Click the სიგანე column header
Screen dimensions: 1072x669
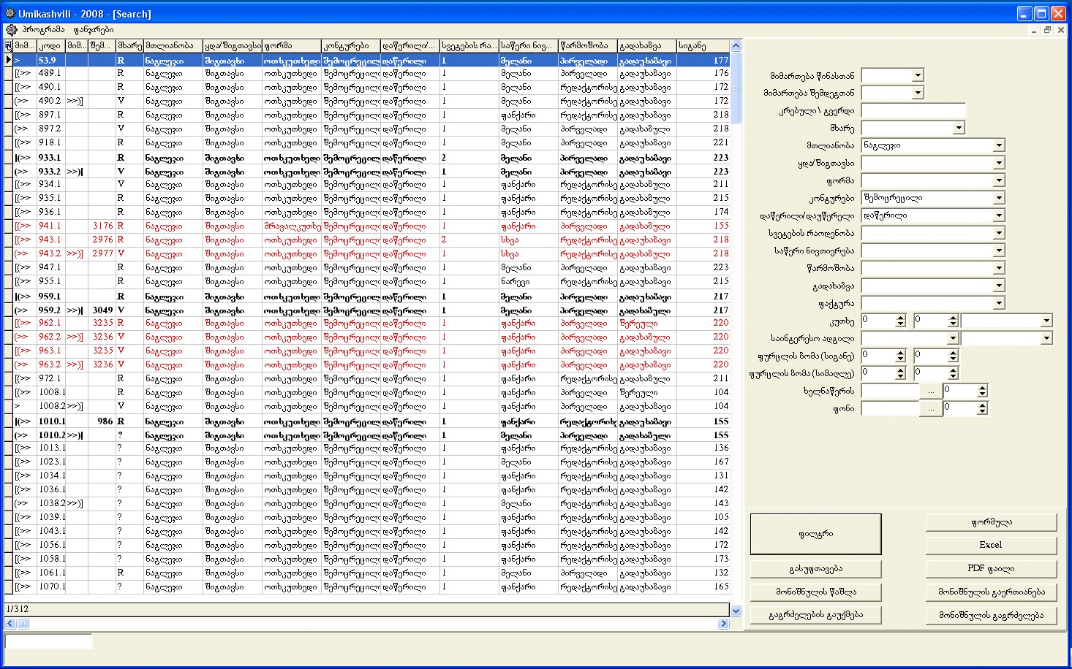pyautogui.click(x=703, y=46)
